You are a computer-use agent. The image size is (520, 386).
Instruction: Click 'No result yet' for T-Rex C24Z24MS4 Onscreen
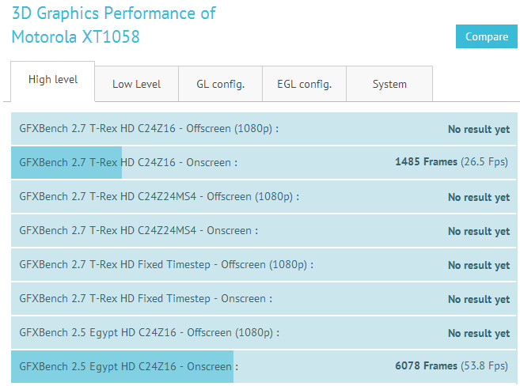pos(479,231)
